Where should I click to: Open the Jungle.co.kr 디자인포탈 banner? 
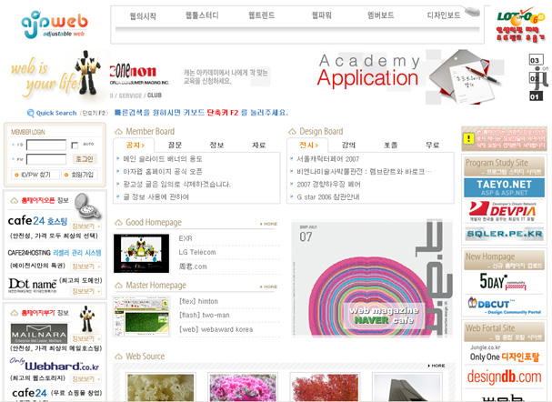pyautogui.click(x=504, y=354)
